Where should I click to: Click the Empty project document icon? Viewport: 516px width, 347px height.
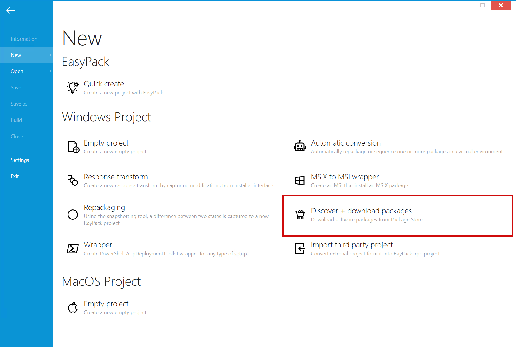tap(73, 146)
